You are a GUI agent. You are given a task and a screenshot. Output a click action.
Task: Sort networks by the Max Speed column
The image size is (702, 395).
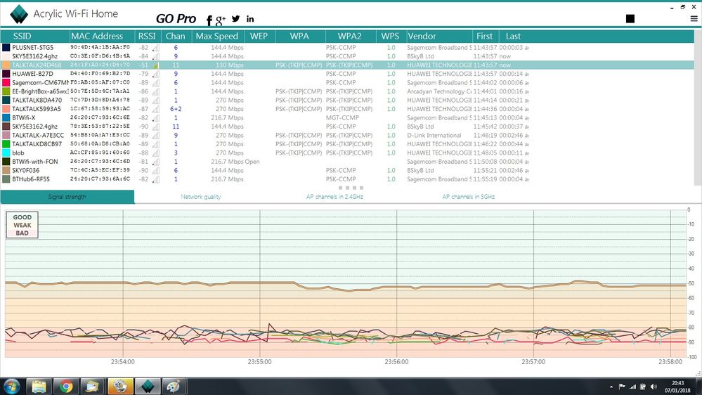click(x=216, y=37)
